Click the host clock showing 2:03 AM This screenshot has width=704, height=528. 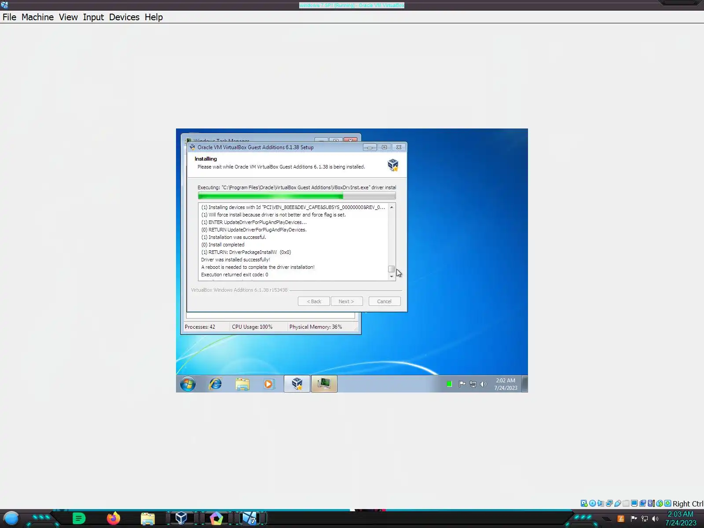pos(681,518)
